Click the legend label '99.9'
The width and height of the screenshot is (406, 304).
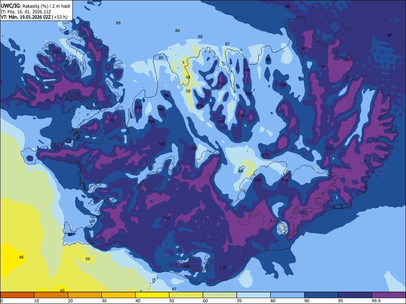376,301
